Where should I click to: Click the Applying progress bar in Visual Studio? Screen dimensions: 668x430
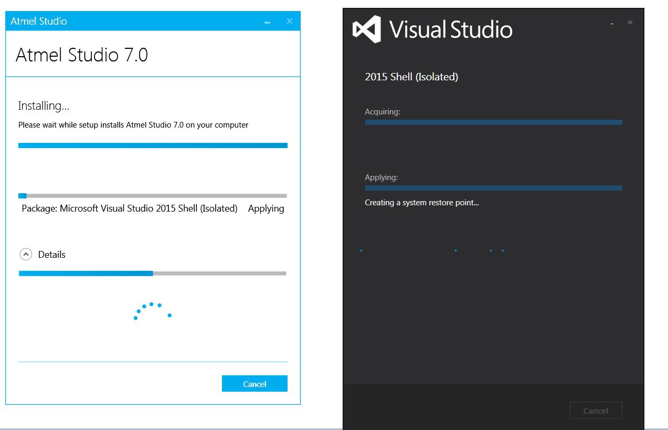coord(494,188)
